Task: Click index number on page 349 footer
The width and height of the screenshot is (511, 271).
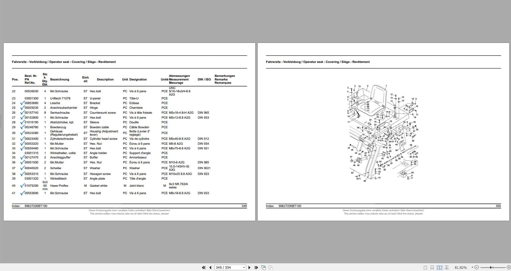Action: pyautogui.click(x=36, y=206)
